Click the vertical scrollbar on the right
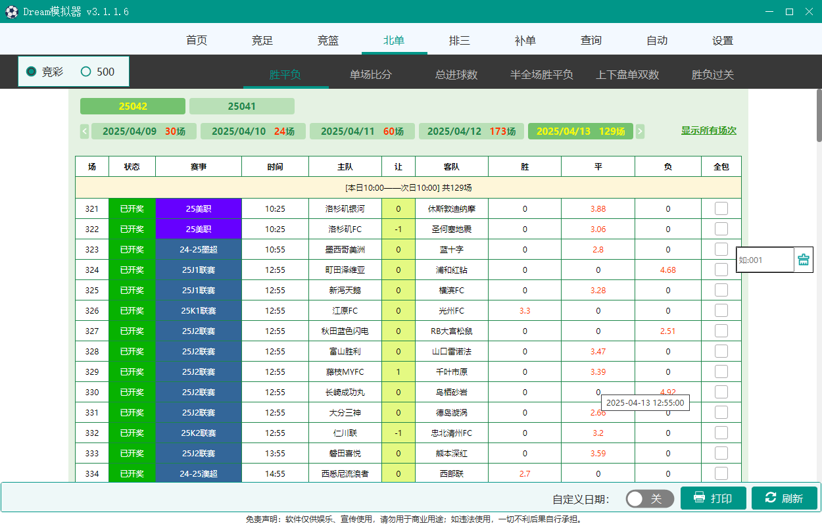Viewport: 822px width, 526px height. [819, 118]
